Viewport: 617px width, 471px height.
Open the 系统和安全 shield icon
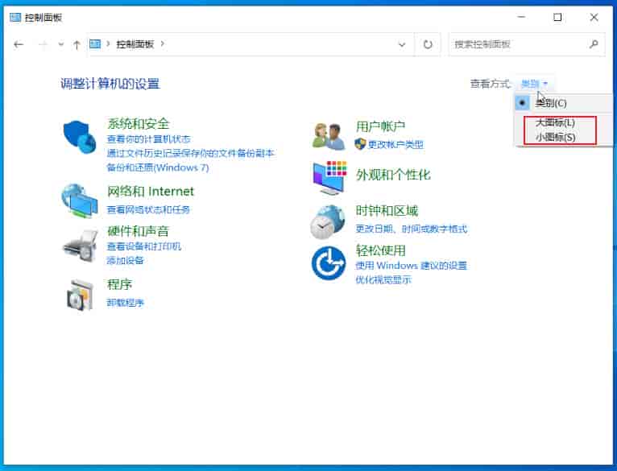pyautogui.click(x=80, y=137)
